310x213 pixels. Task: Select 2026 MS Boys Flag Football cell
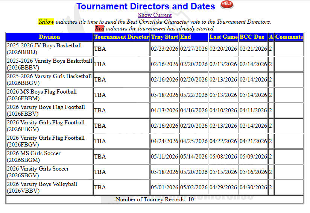coord(49,95)
